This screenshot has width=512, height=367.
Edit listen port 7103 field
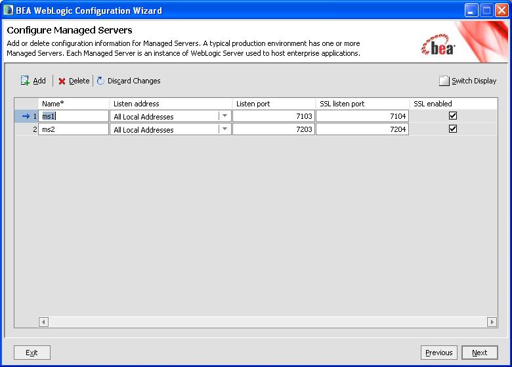[274, 116]
